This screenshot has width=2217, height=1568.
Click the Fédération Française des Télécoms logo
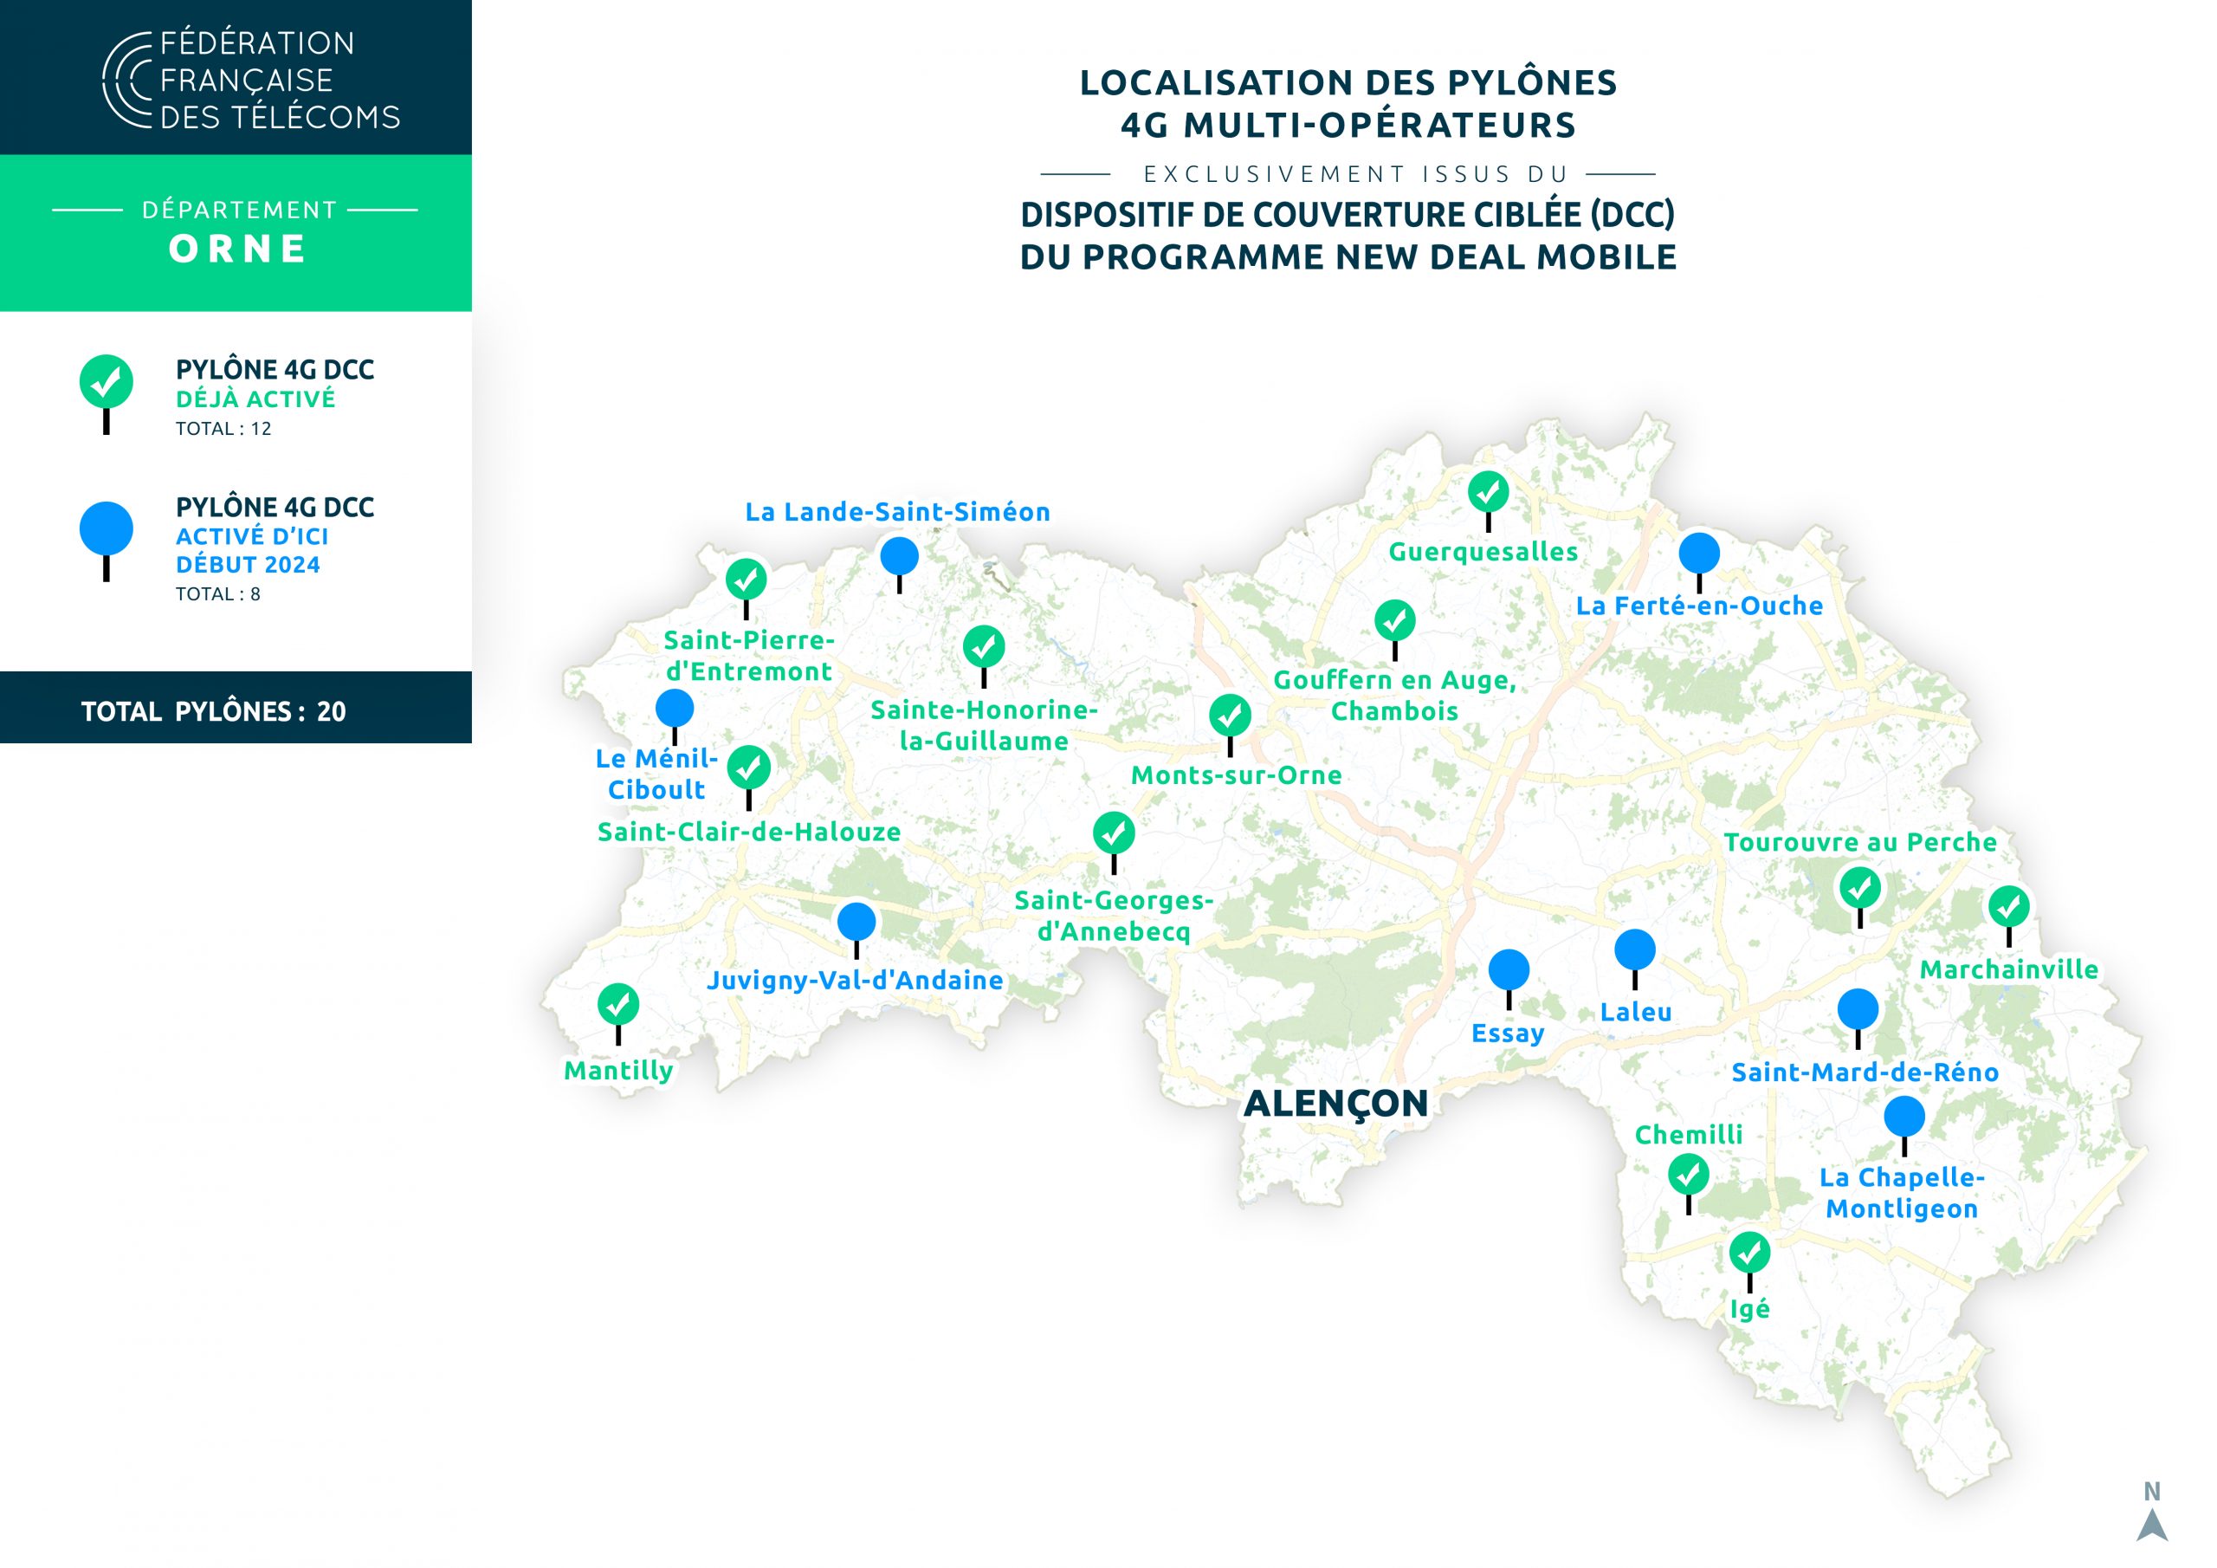tap(251, 79)
